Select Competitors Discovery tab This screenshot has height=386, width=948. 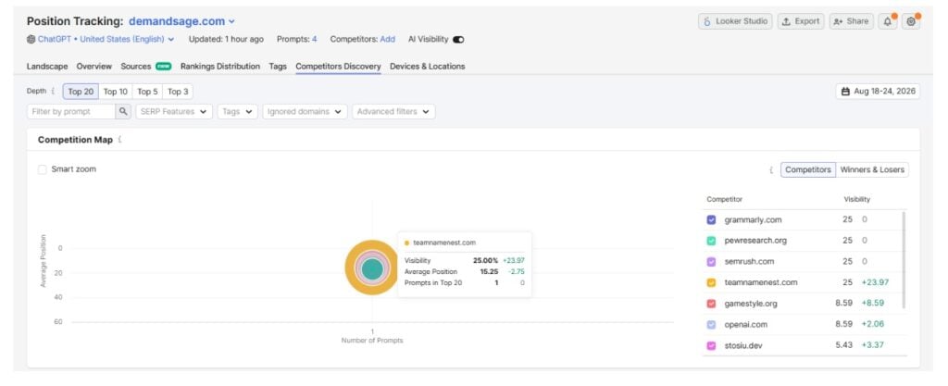tap(338, 67)
